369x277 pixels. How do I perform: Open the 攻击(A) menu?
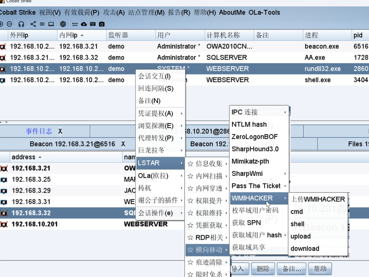(x=114, y=12)
